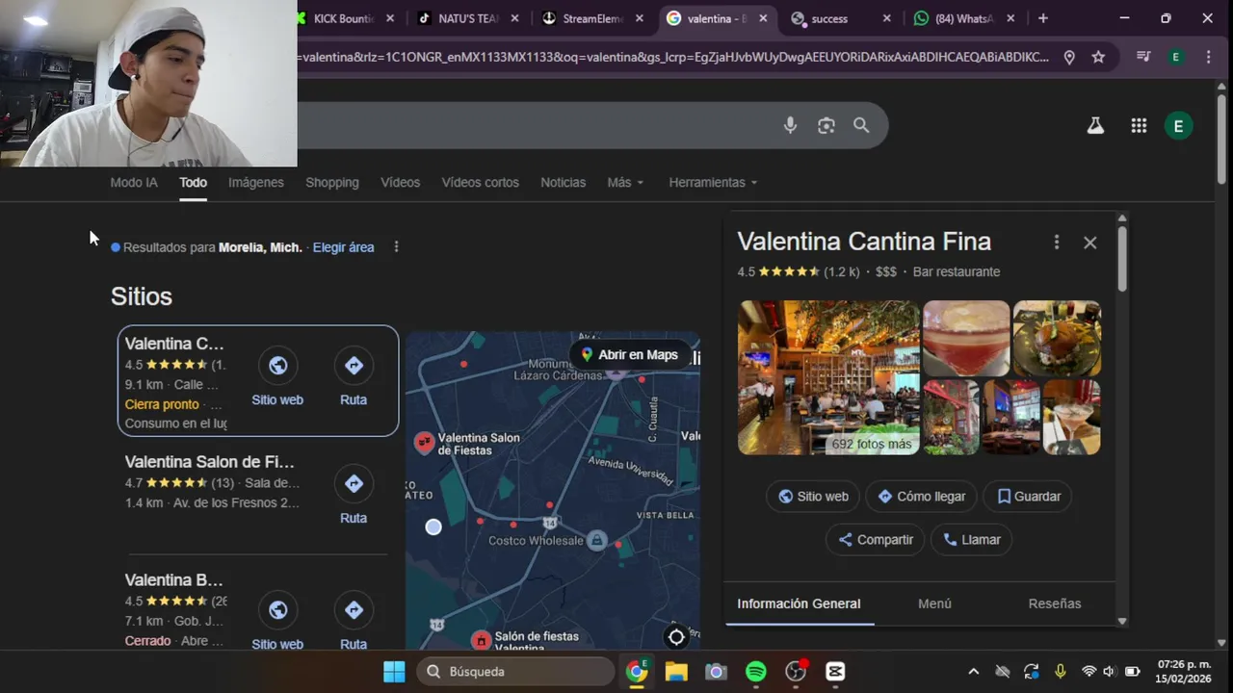The width and height of the screenshot is (1233, 693).
Task: Open more options next to Elegir área
Action: (396, 247)
